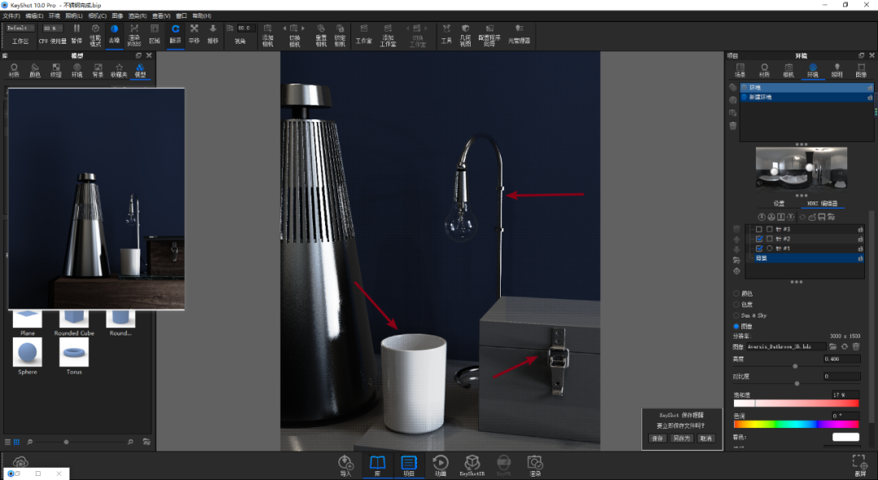This screenshot has height=480, width=878.
Task: Open the 渲染 render icon in bottom bar
Action: 535,465
